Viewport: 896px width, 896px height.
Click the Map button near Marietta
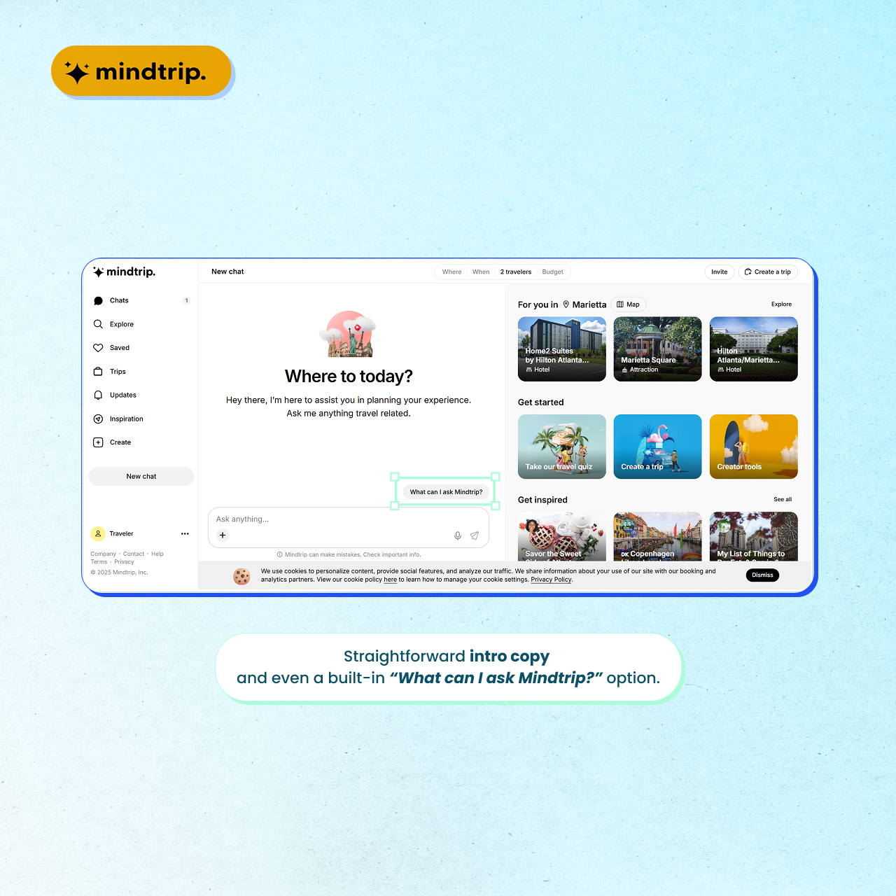tap(629, 304)
